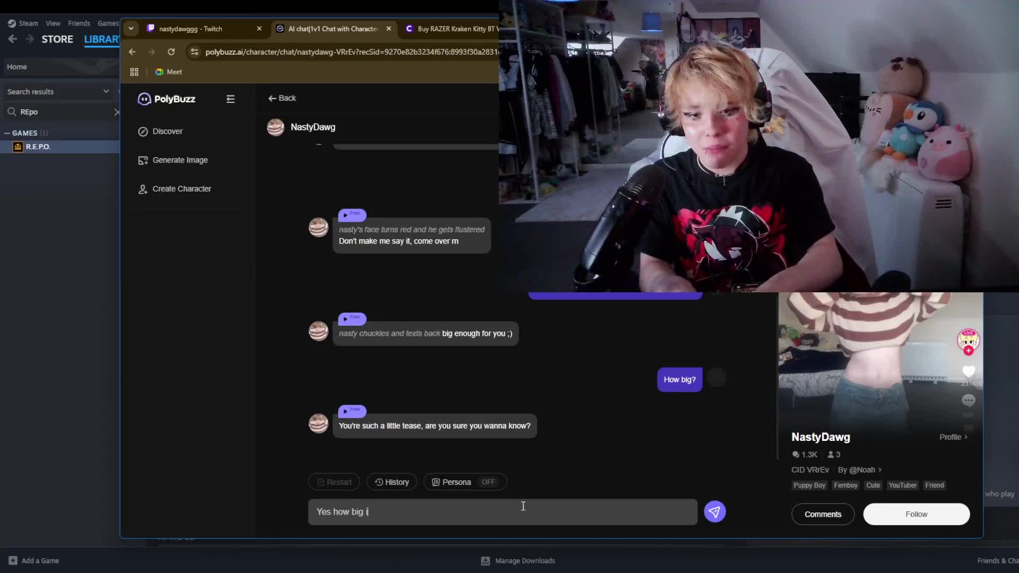This screenshot has width=1019, height=573.
Task: Select the Friend tag
Action: coord(935,485)
